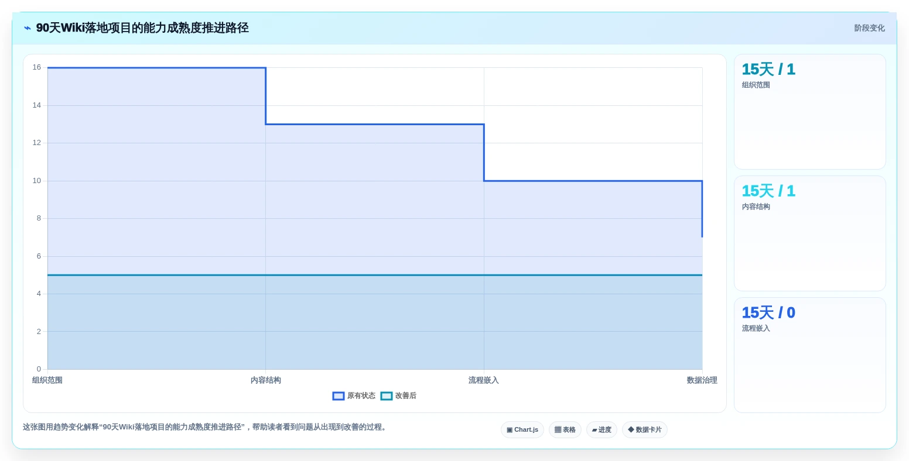Open the 组织范围 data card
Viewport: 909px width, 461px height.
pos(810,112)
